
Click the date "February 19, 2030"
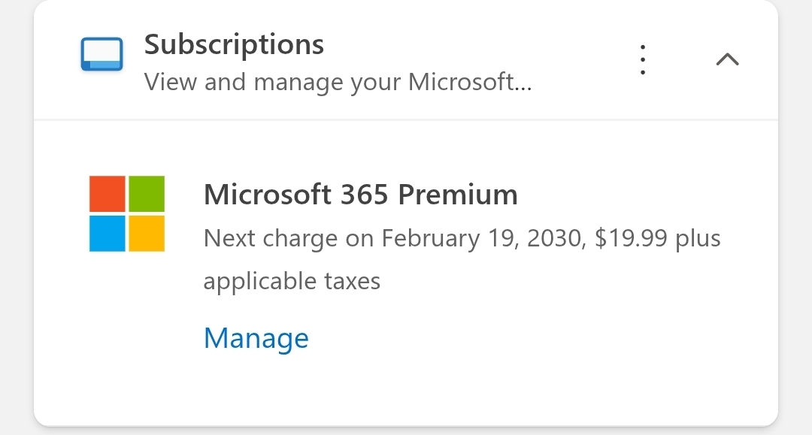[481, 239]
